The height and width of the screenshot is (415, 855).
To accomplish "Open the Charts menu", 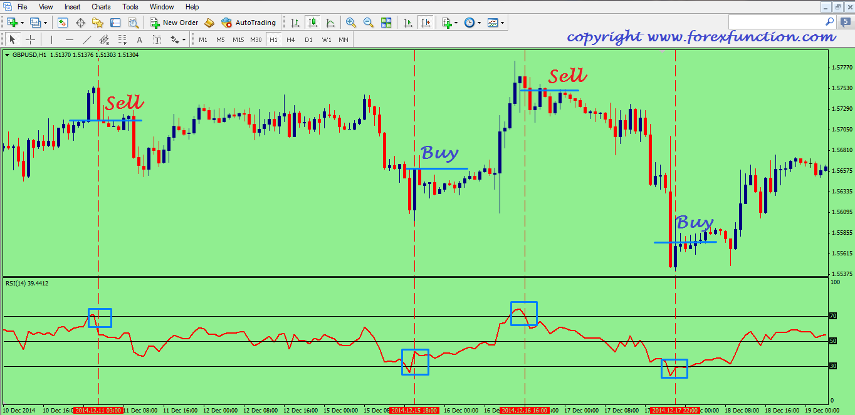I will (101, 7).
